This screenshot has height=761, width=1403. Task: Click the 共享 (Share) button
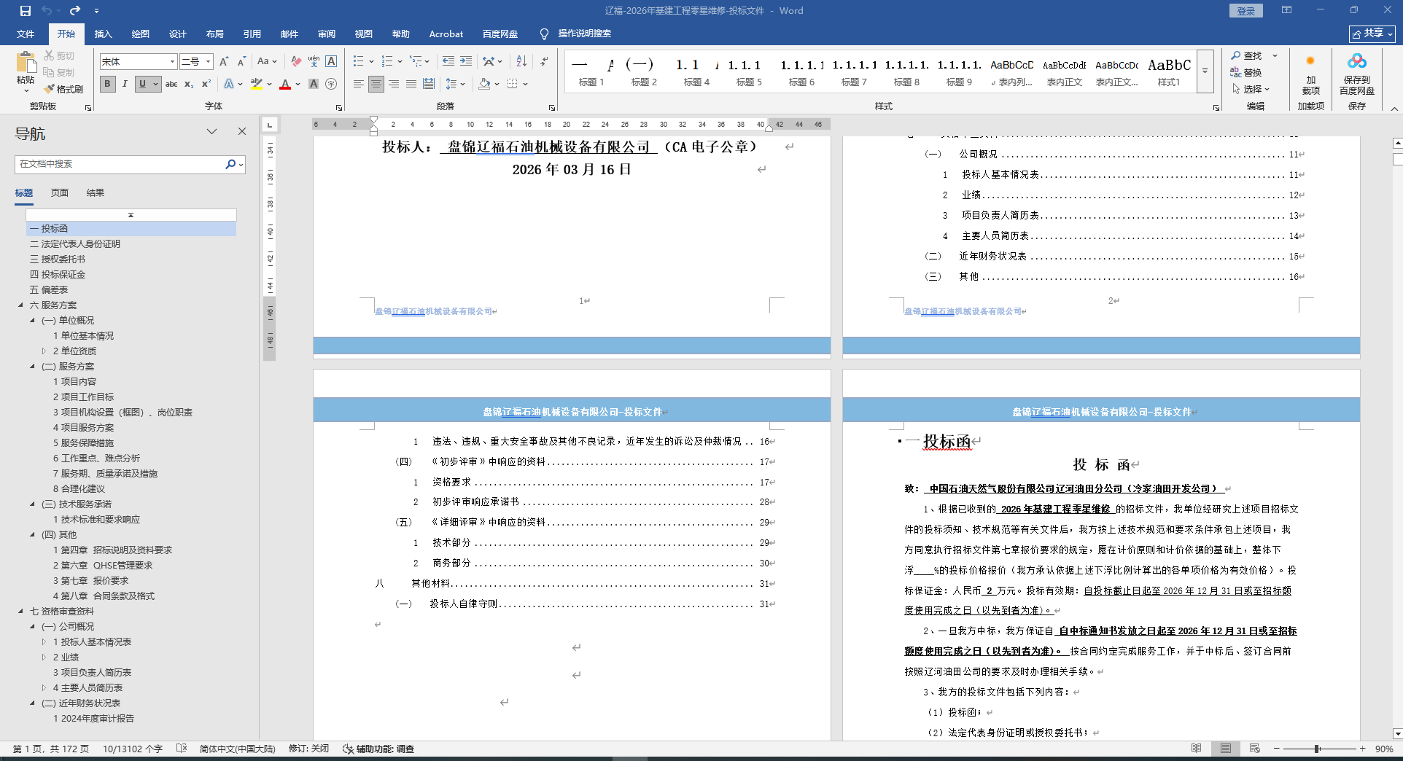[1372, 34]
